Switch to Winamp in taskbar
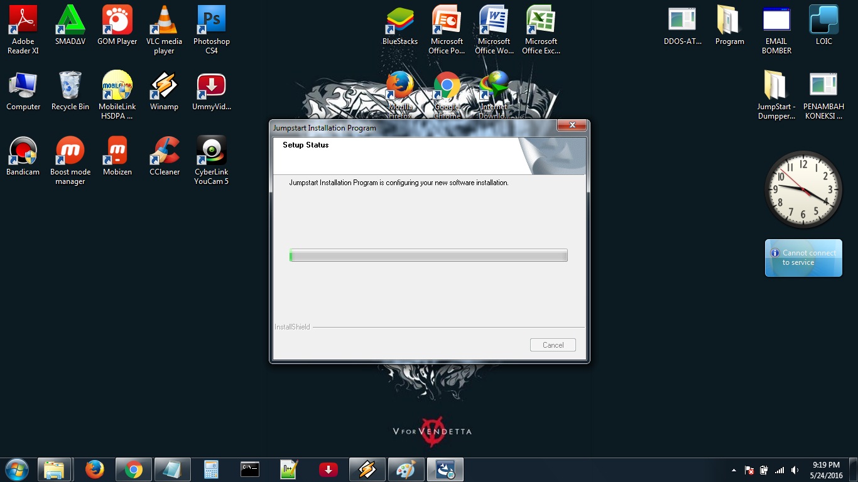 coord(367,469)
